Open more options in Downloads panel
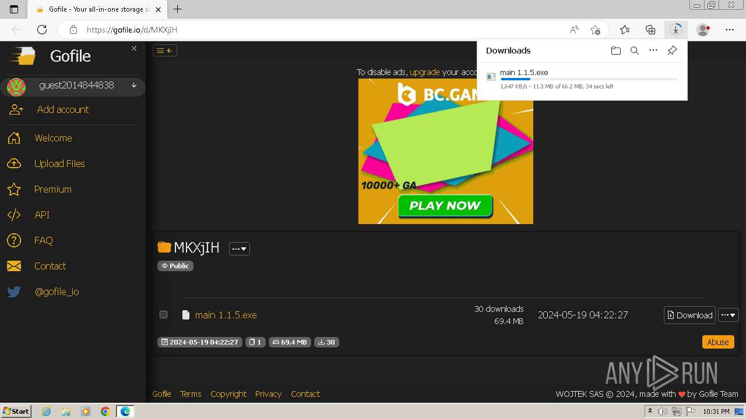Screen dimensions: 746x419 pyautogui.click(x=653, y=51)
